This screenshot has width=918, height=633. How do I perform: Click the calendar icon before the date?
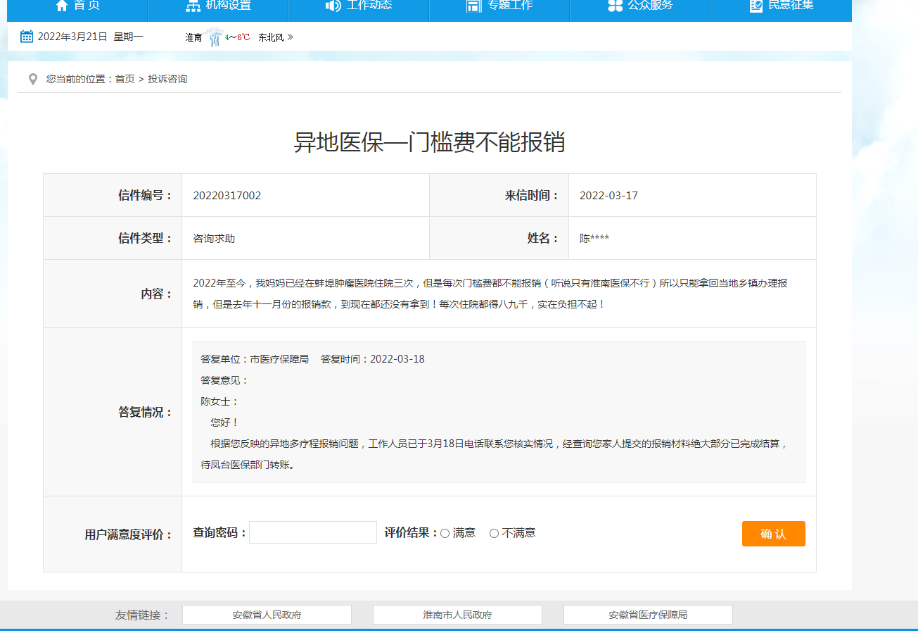tap(27, 36)
